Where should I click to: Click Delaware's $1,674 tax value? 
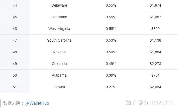155,5
